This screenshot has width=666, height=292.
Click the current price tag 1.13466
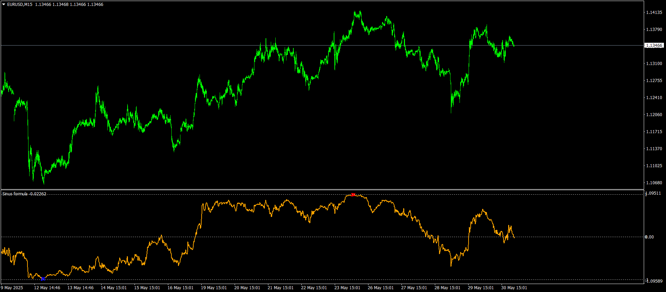653,46
